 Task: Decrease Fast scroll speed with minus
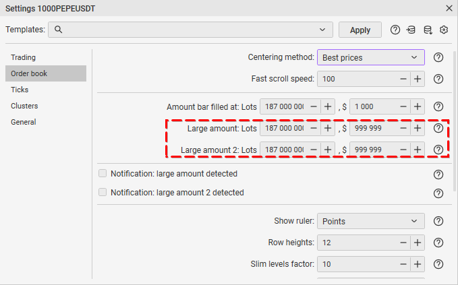pos(403,79)
